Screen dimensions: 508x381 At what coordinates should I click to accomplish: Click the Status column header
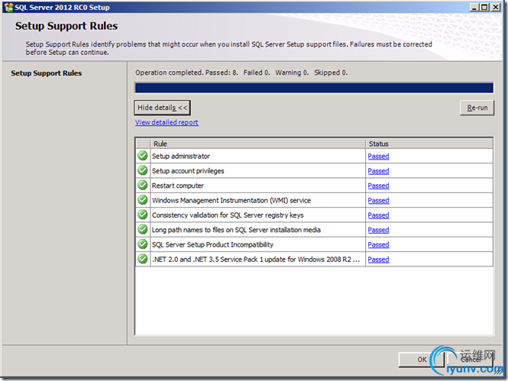429,144
